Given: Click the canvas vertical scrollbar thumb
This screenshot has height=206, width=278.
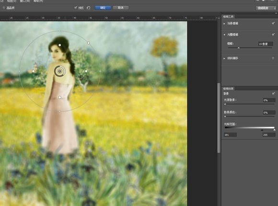Looking at the screenshot, I should pos(219,118).
